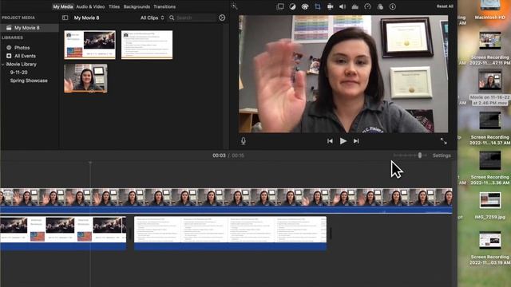
Task: Open the clip information icon
Action: click(393, 6)
